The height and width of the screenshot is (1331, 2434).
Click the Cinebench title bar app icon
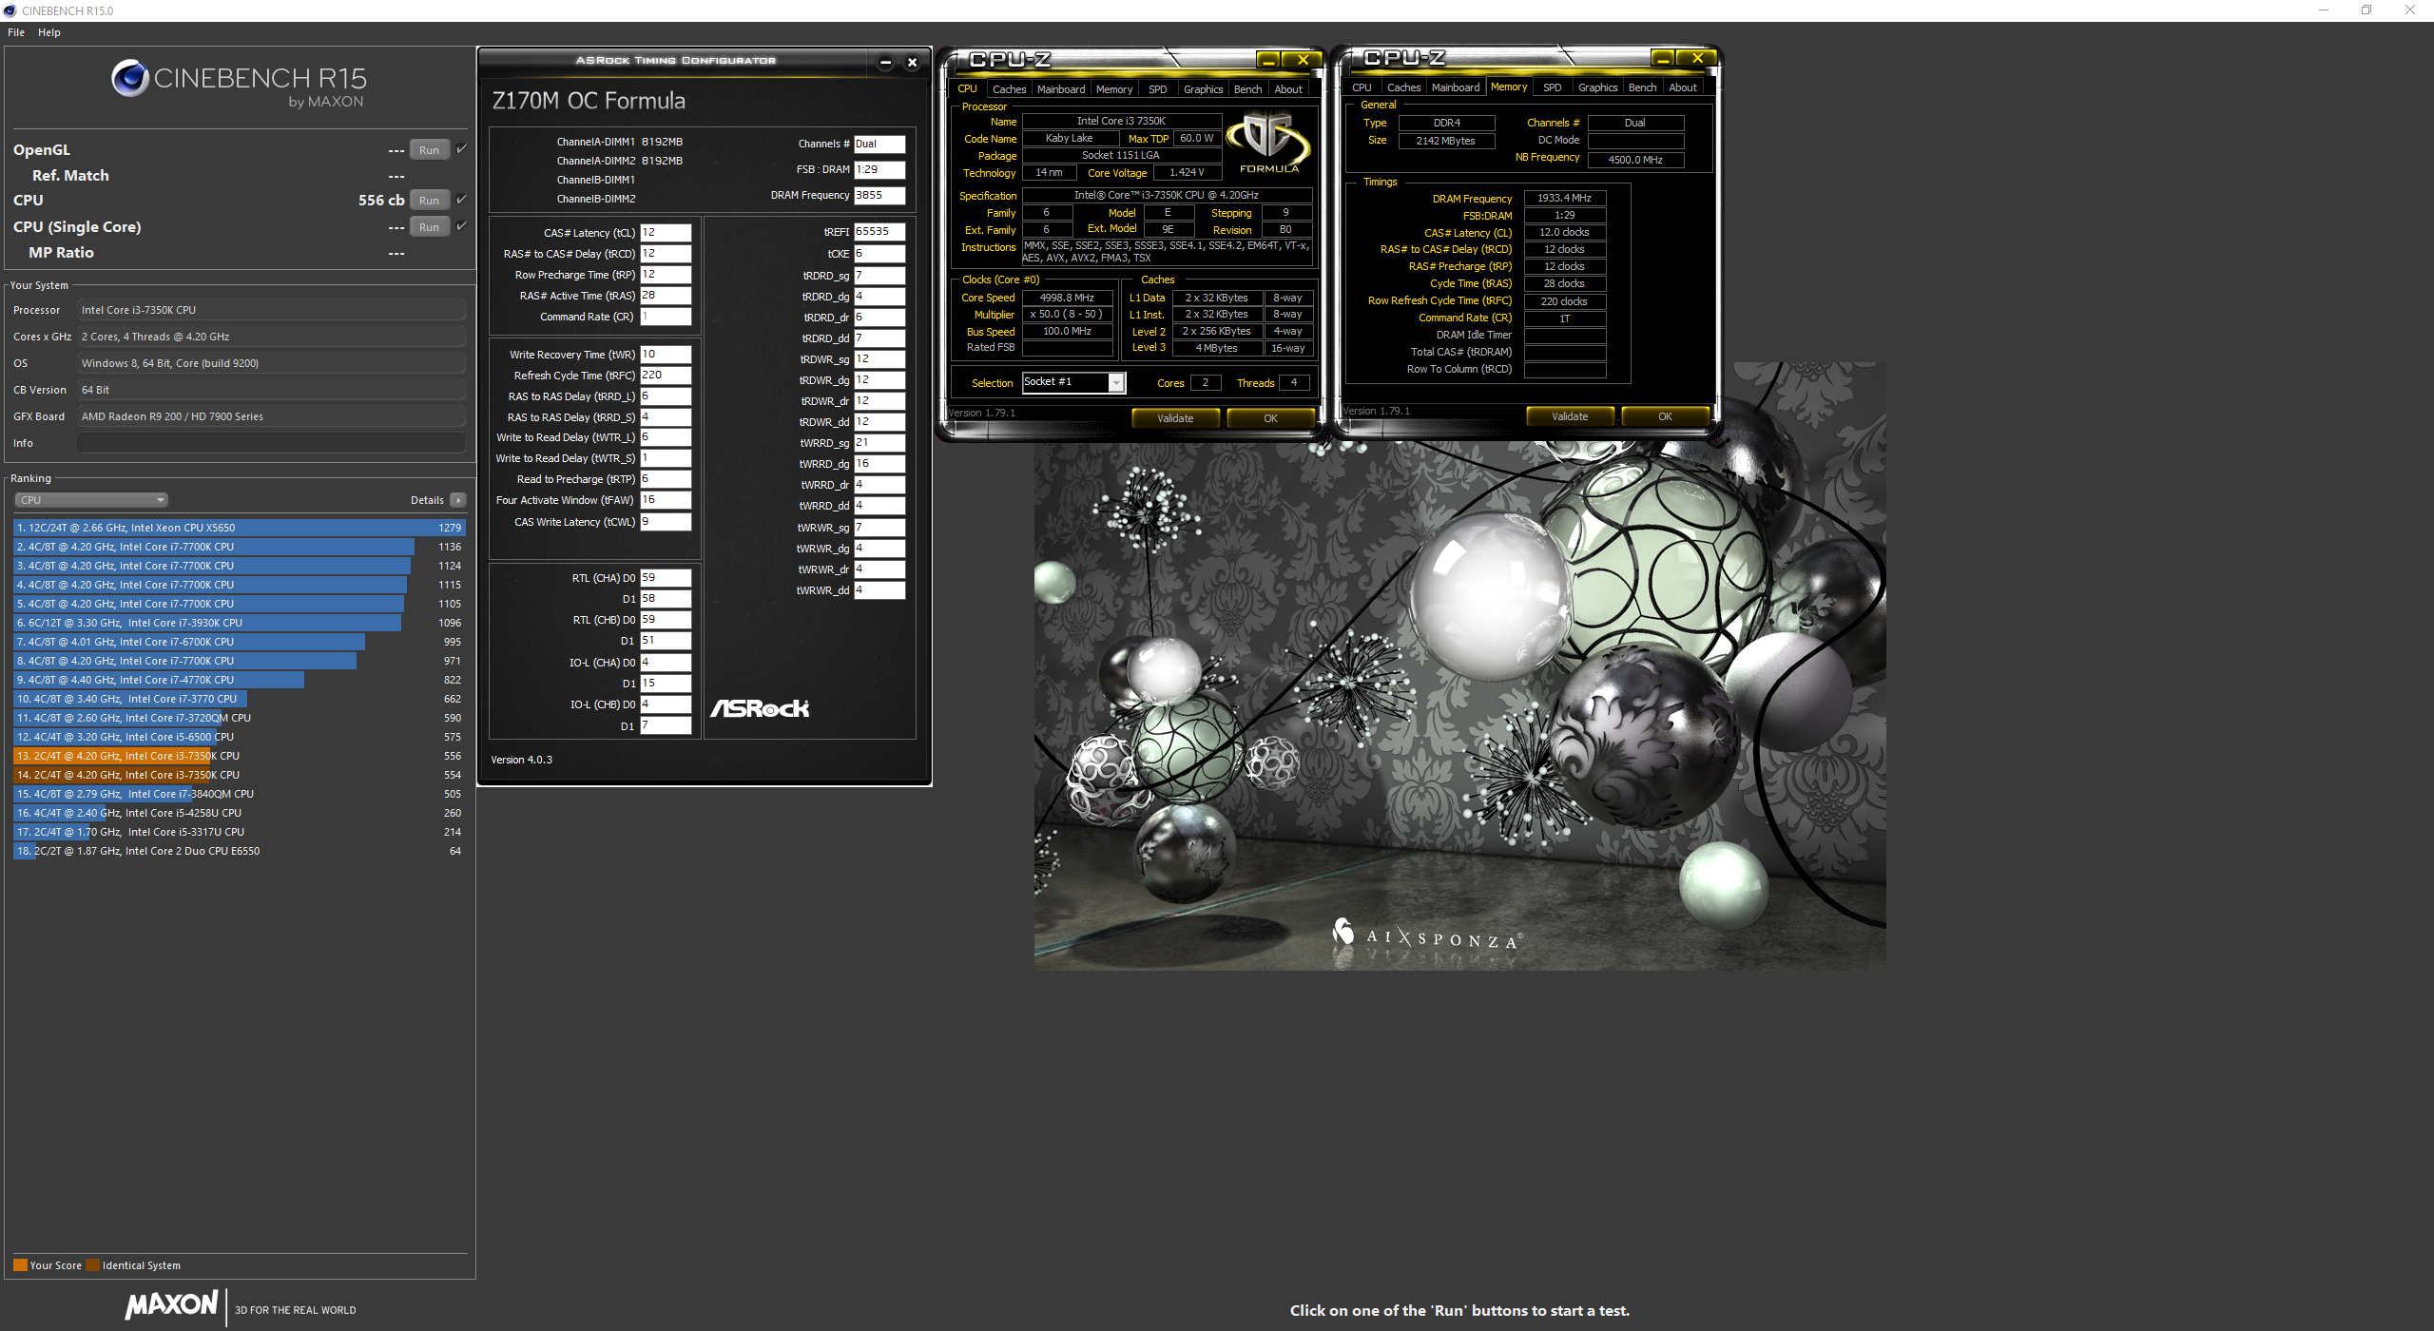pyautogui.click(x=10, y=10)
